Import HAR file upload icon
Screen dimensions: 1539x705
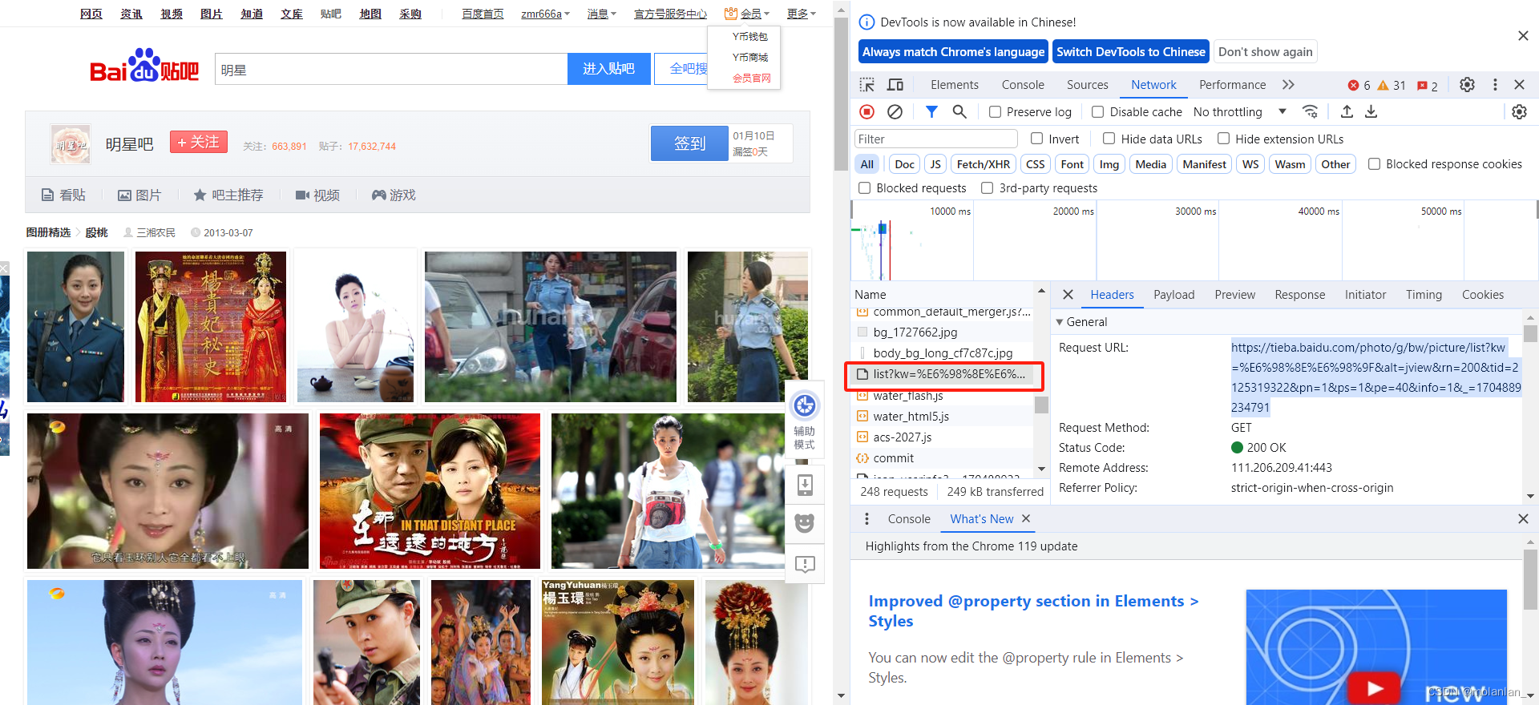click(x=1347, y=111)
